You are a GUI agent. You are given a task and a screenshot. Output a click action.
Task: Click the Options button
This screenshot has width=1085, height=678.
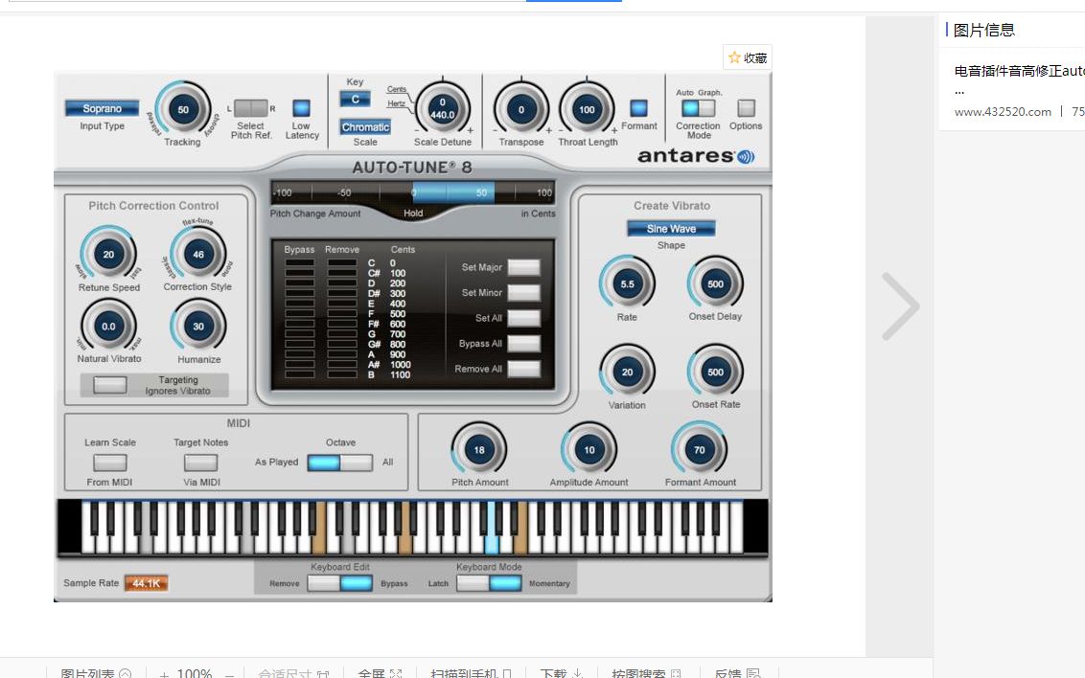746,108
